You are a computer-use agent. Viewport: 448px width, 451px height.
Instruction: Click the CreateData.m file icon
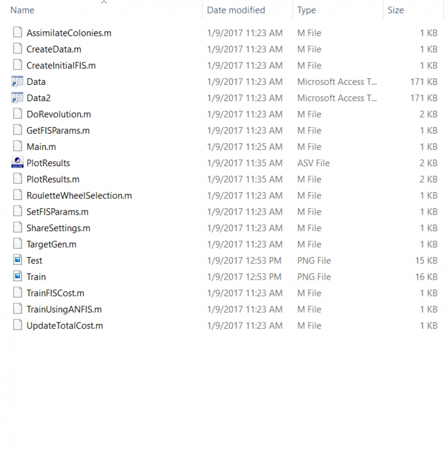coord(18,48)
